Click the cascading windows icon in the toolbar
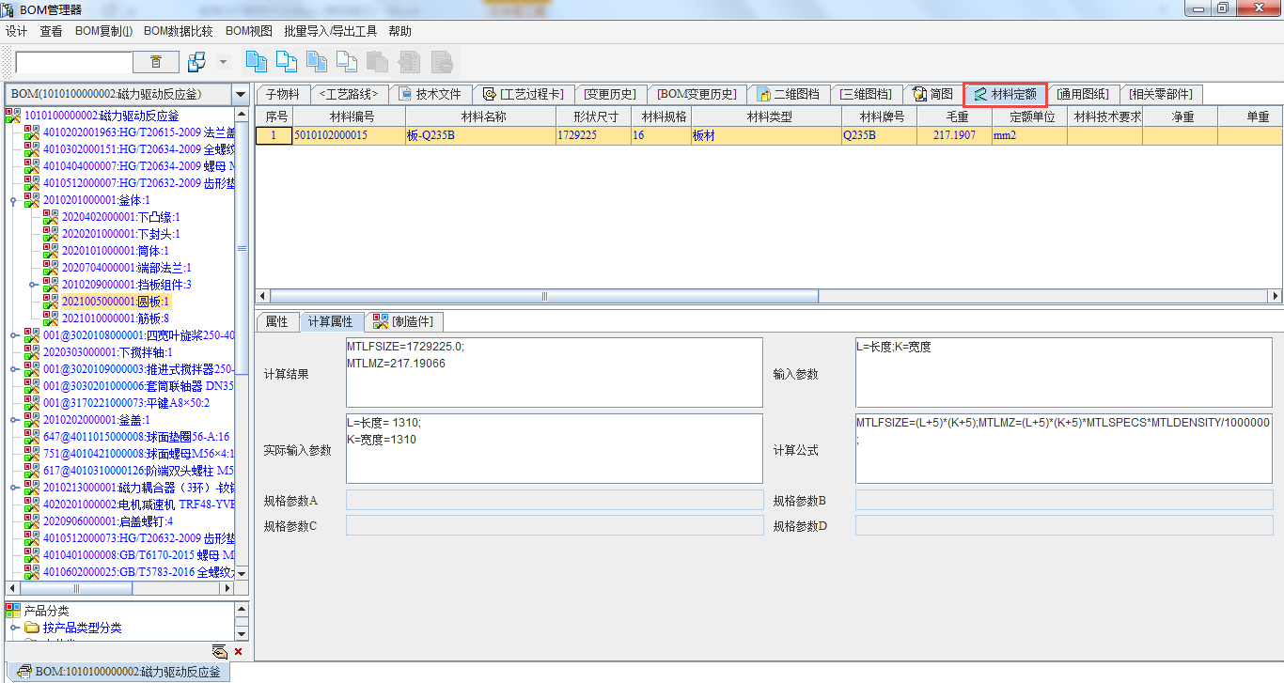 (196, 62)
